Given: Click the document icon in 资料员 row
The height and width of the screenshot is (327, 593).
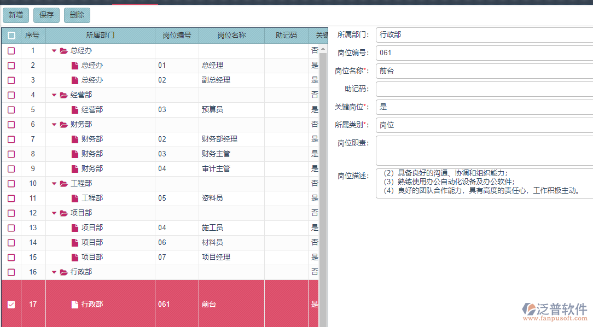Looking at the screenshot, I should click(75, 198).
